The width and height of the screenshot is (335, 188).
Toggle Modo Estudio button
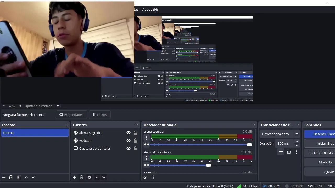pyautogui.click(x=320, y=162)
